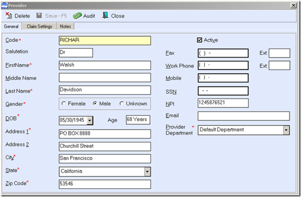Image resolution: width=301 pixels, height=197 pixels.
Task: Click the Provider Department label
Action: pos(179,130)
